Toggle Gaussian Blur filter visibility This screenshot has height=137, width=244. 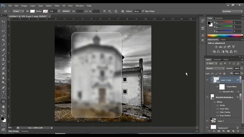[x=220, y=92]
